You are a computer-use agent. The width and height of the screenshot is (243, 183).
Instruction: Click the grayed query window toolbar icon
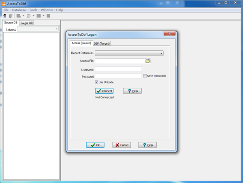[x=28, y=16]
